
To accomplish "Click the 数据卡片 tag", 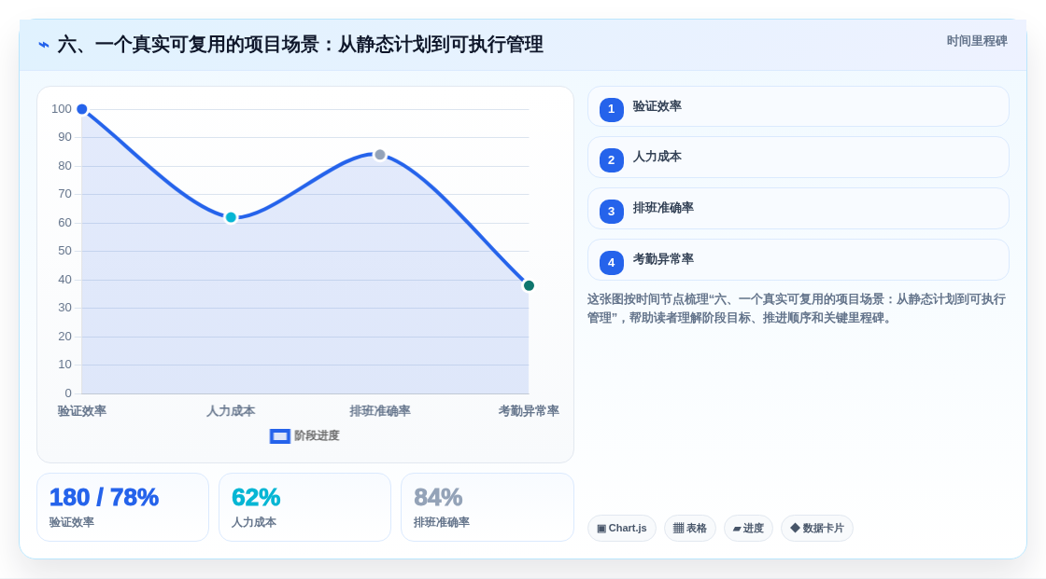I will tap(817, 529).
